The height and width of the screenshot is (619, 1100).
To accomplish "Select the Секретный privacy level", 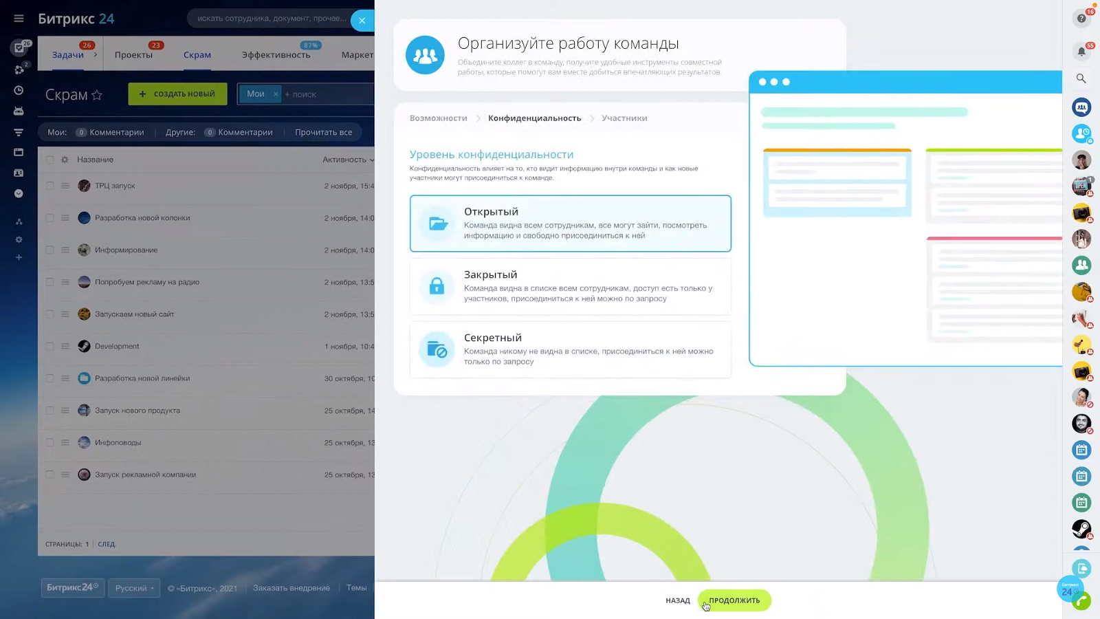I will [571, 349].
